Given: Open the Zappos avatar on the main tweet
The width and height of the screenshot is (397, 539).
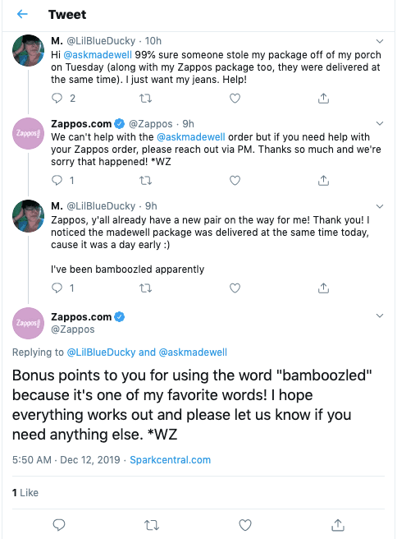Looking at the screenshot, I should pos(28,323).
